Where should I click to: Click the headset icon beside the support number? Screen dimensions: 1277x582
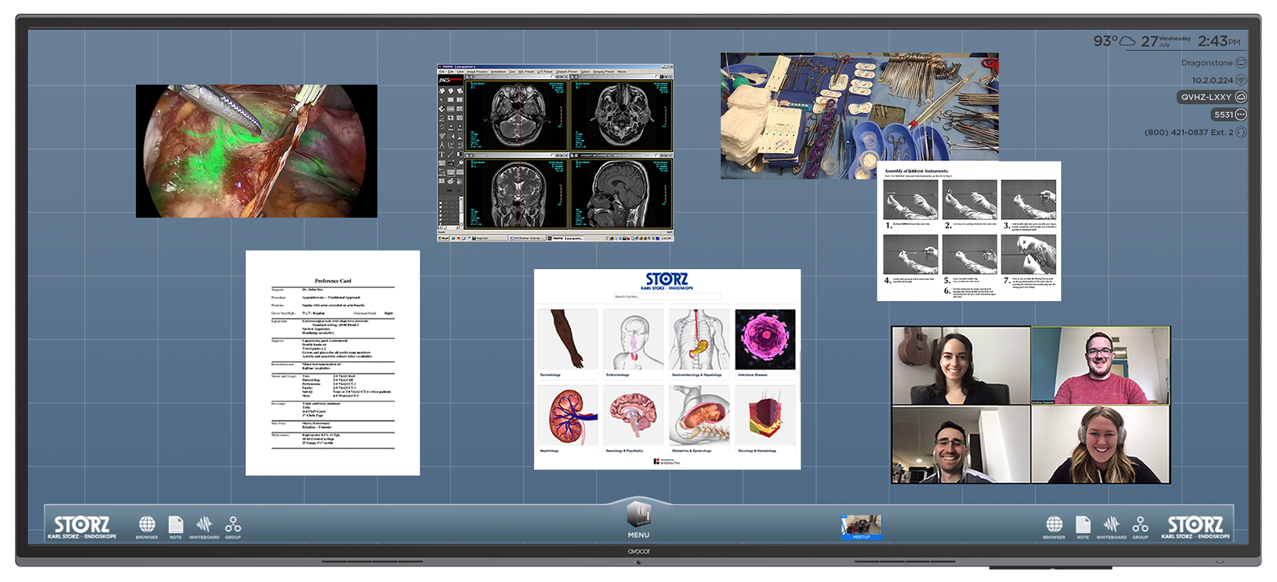click(1240, 132)
